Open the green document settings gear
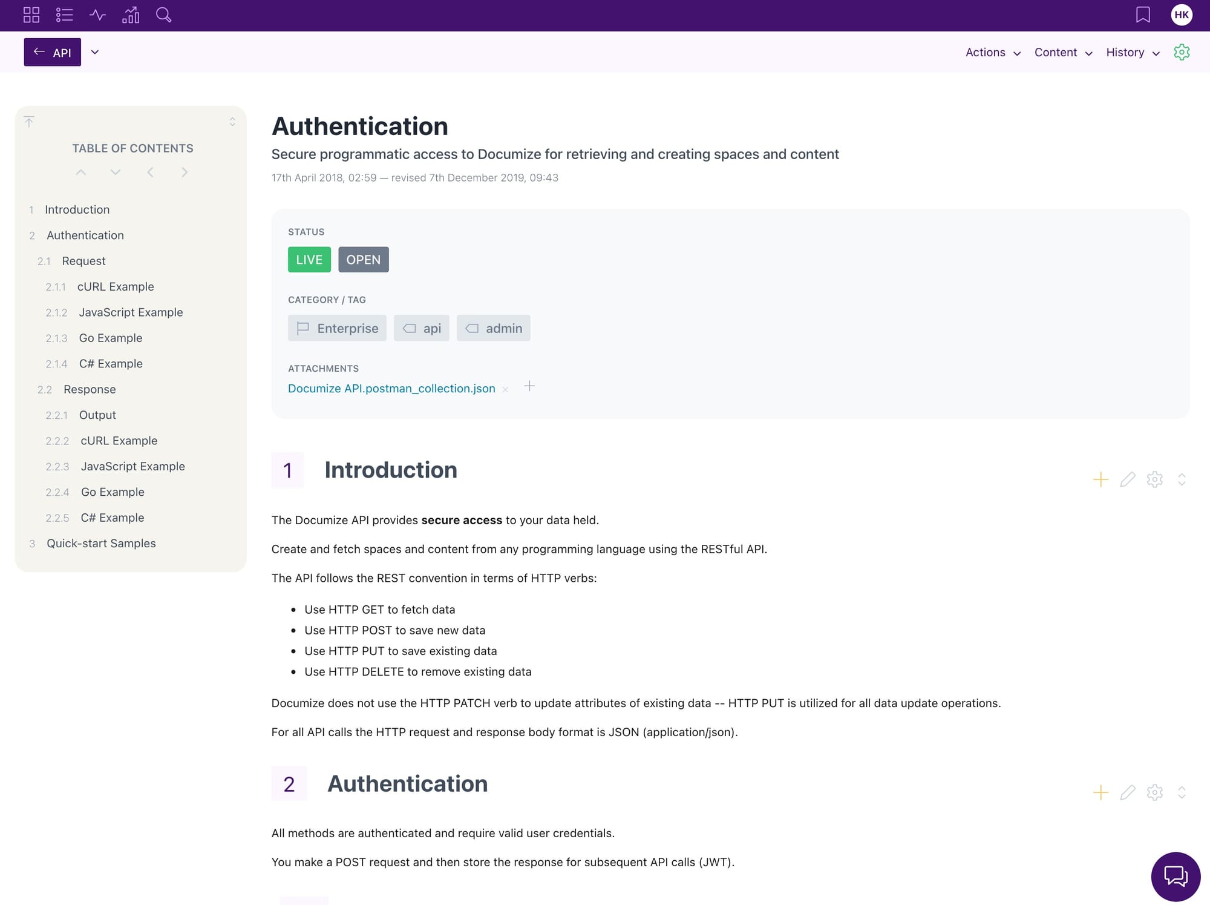The height and width of the screenshot is (905, 1210). coord(1181,52)
